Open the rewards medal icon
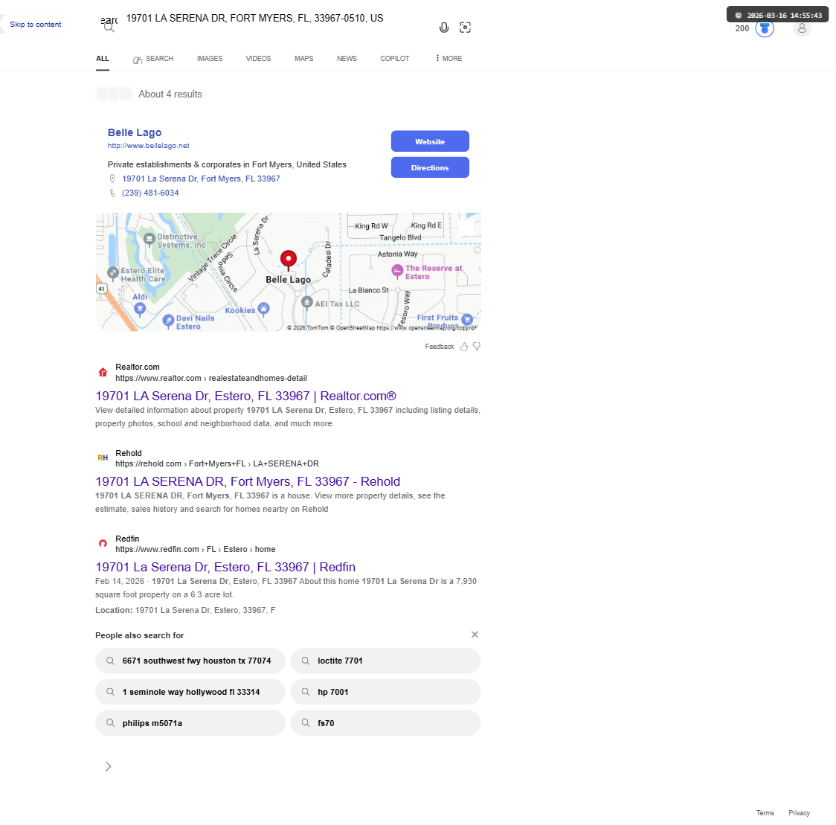Screen dimensions: 836x825 coord(765,28)
